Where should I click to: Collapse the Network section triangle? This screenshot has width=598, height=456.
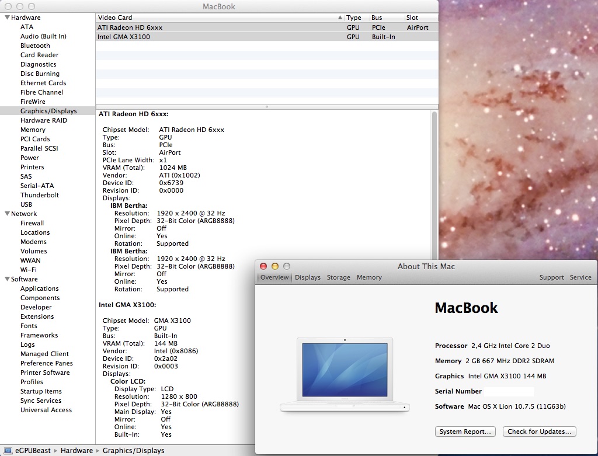(x=7, y=214)
